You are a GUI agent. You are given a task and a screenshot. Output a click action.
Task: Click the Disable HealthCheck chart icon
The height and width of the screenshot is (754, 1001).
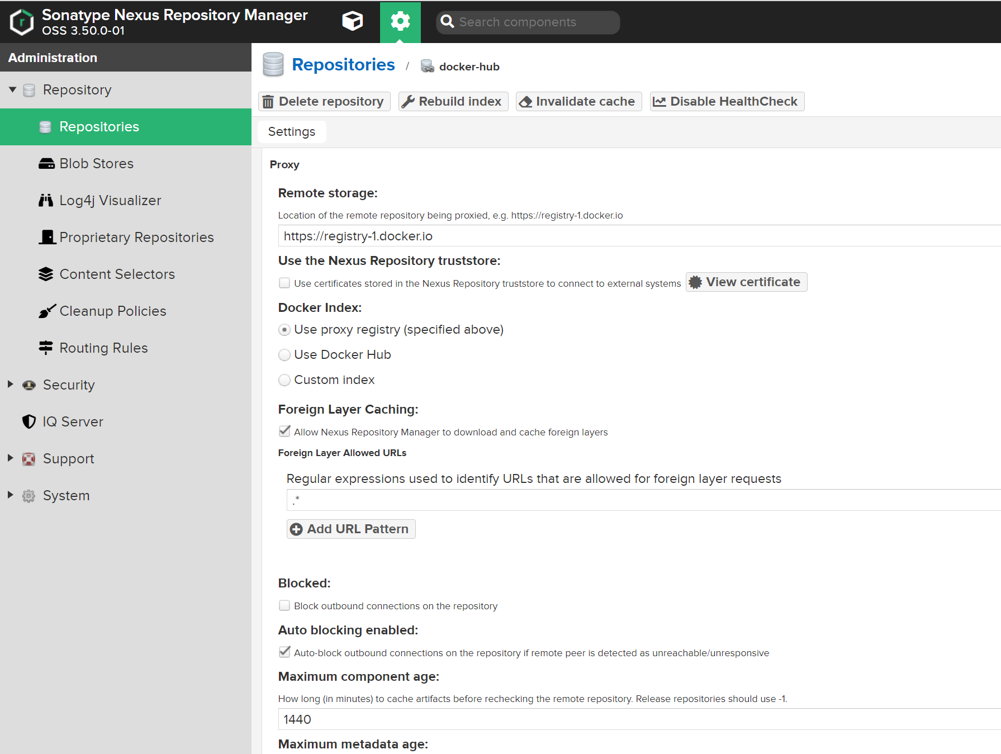[660, 102]
